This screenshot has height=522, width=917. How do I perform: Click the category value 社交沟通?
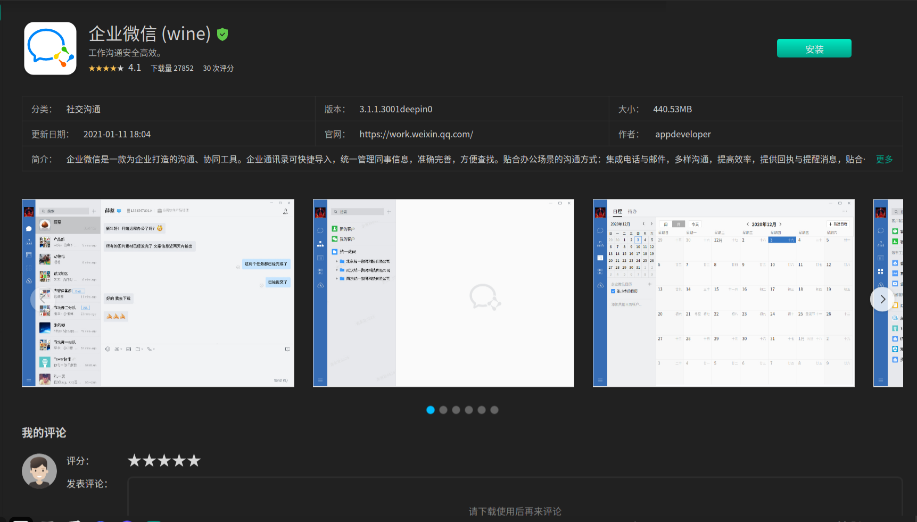84,109
